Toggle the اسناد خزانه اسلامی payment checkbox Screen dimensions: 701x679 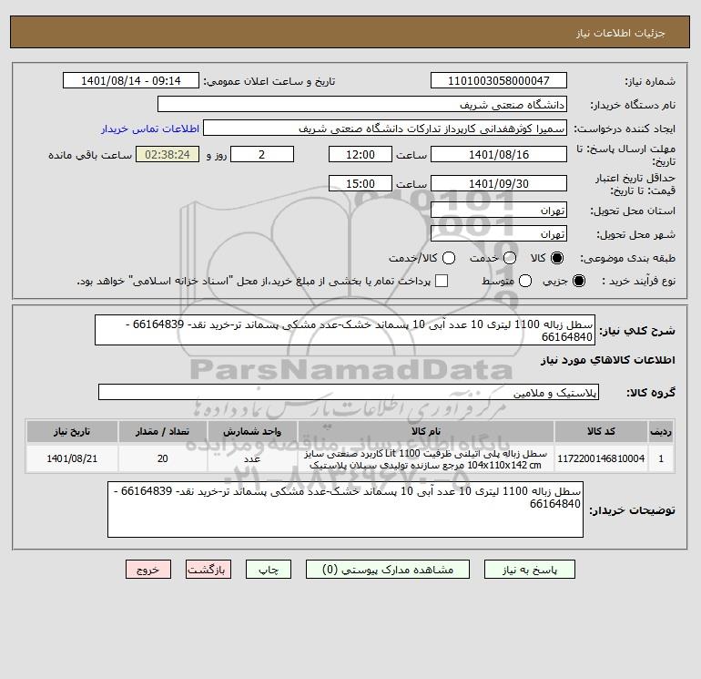pos(442,281)
